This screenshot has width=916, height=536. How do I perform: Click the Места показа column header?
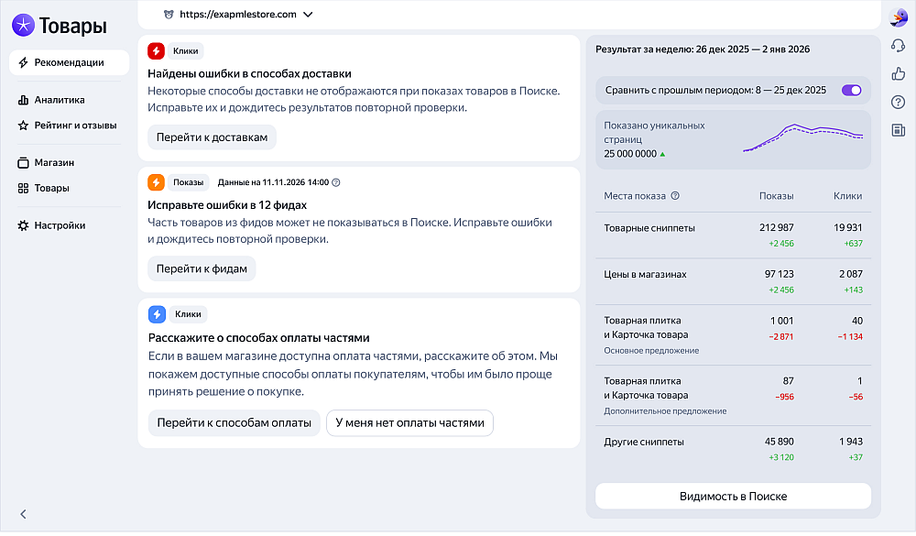(635, 196)
